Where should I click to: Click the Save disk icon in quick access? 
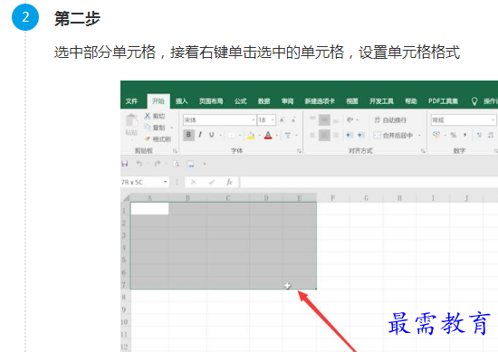click(x=125, y=164)
